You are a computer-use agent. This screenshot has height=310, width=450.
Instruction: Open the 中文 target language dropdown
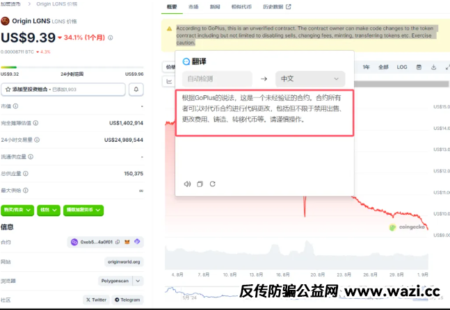310,79
